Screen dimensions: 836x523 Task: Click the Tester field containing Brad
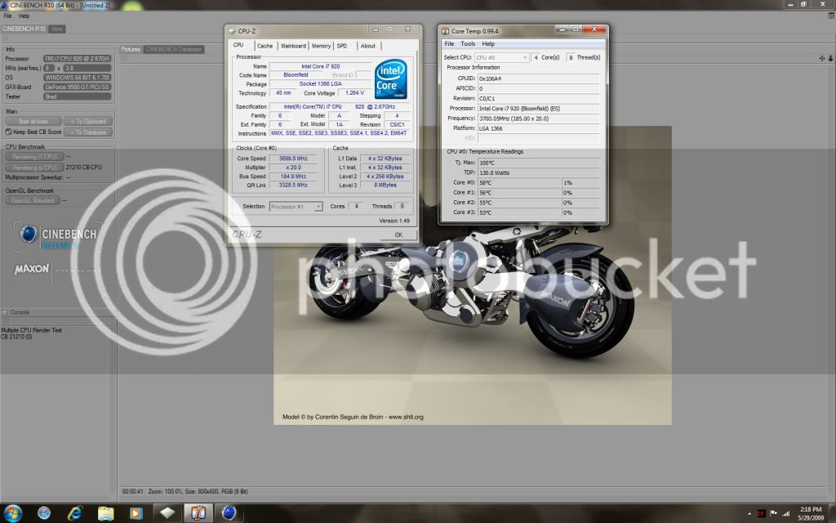[78, 96]
